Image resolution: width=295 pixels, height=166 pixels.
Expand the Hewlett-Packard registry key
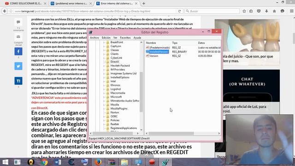tap(104, 65)
